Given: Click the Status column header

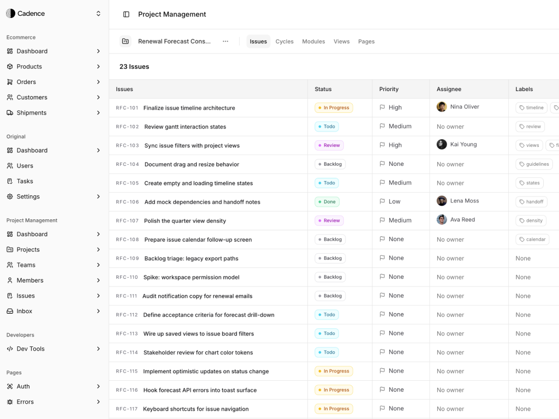Looking at the screenshot, I should pos(323,89).
